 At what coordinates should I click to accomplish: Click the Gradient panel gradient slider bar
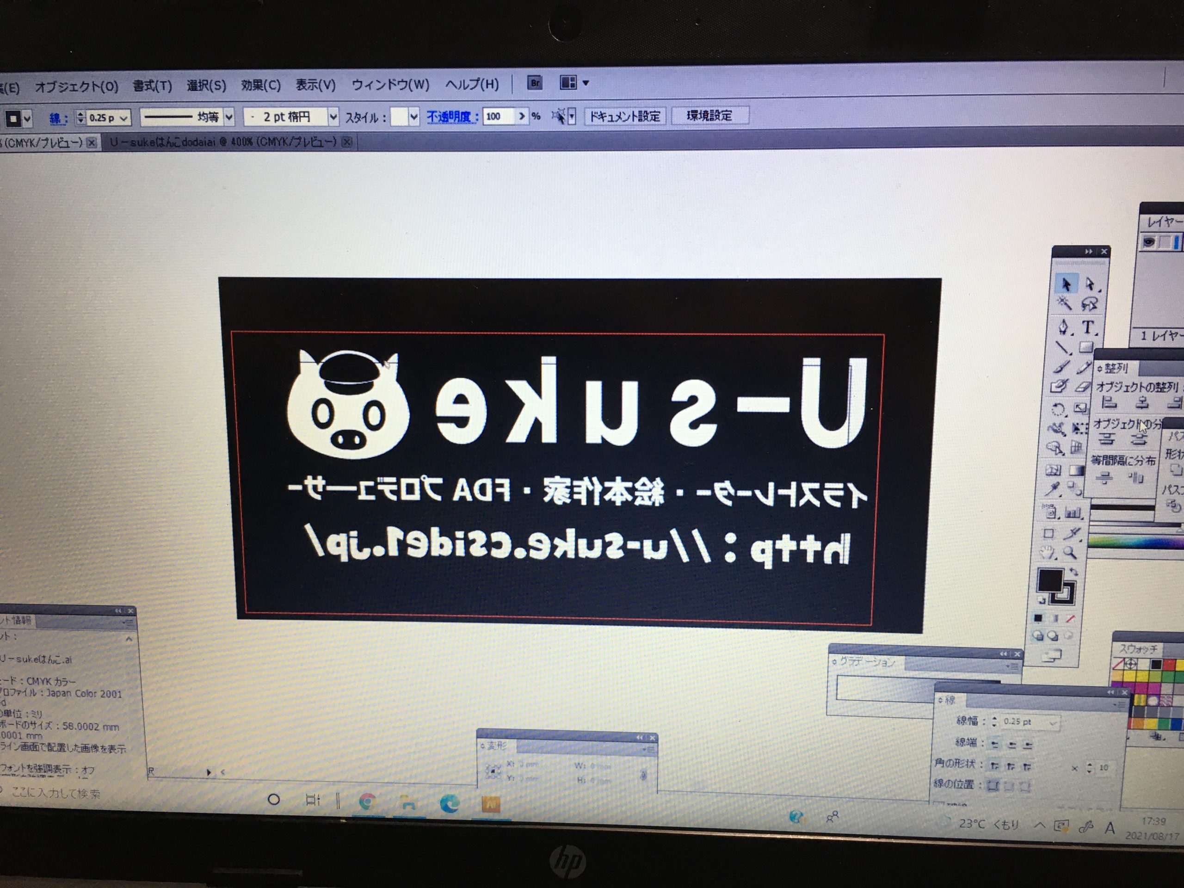pyautogui.click(x=886, y=690)
